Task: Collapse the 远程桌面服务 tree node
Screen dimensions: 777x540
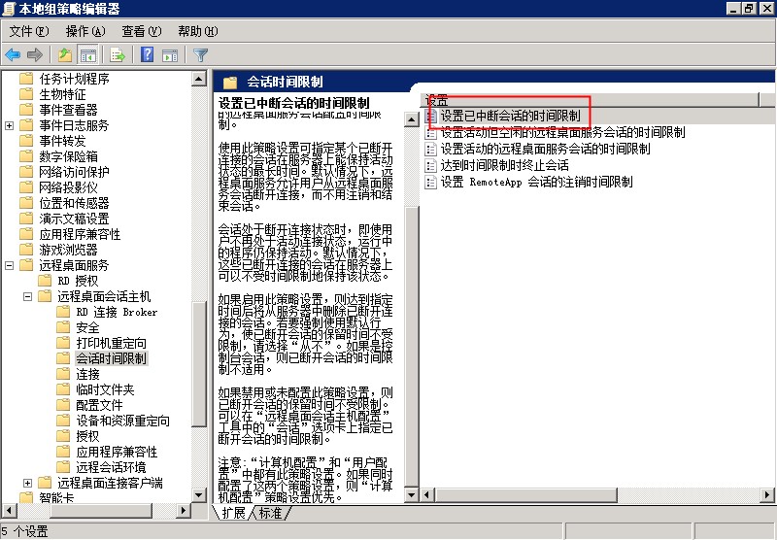Action: tap(10, 265)
